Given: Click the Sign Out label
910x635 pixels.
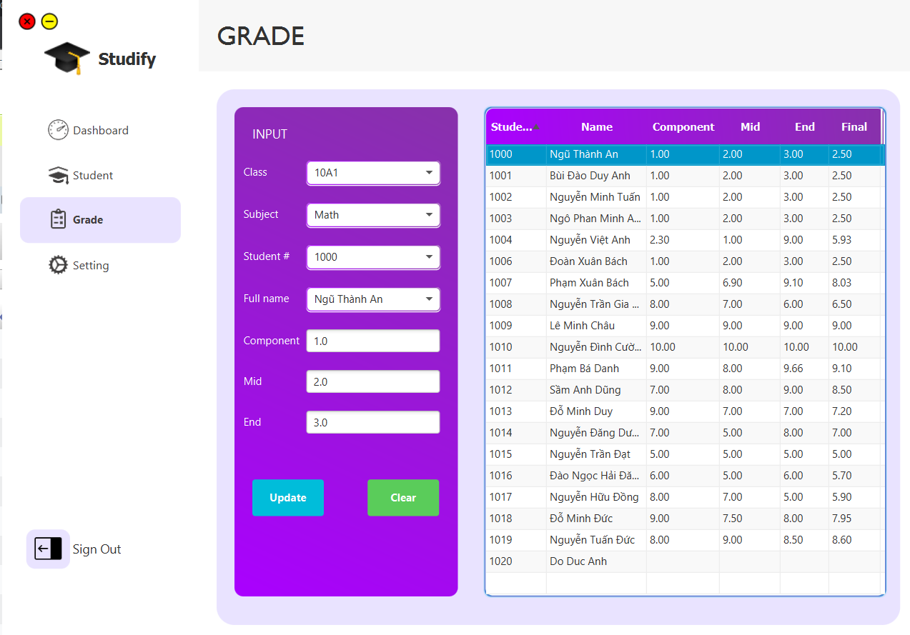Looking at the screenshot, I should coord(97,549).
